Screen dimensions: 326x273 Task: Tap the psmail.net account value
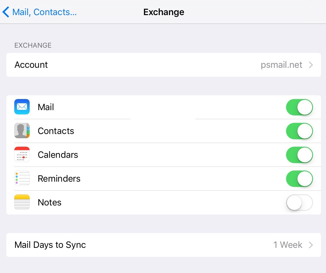click(x=282, y=65)
